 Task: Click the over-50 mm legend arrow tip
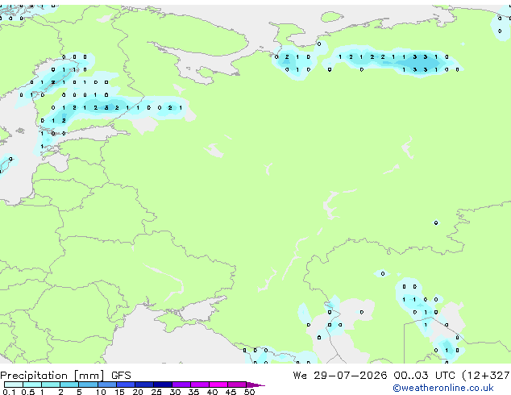[255, 385]
